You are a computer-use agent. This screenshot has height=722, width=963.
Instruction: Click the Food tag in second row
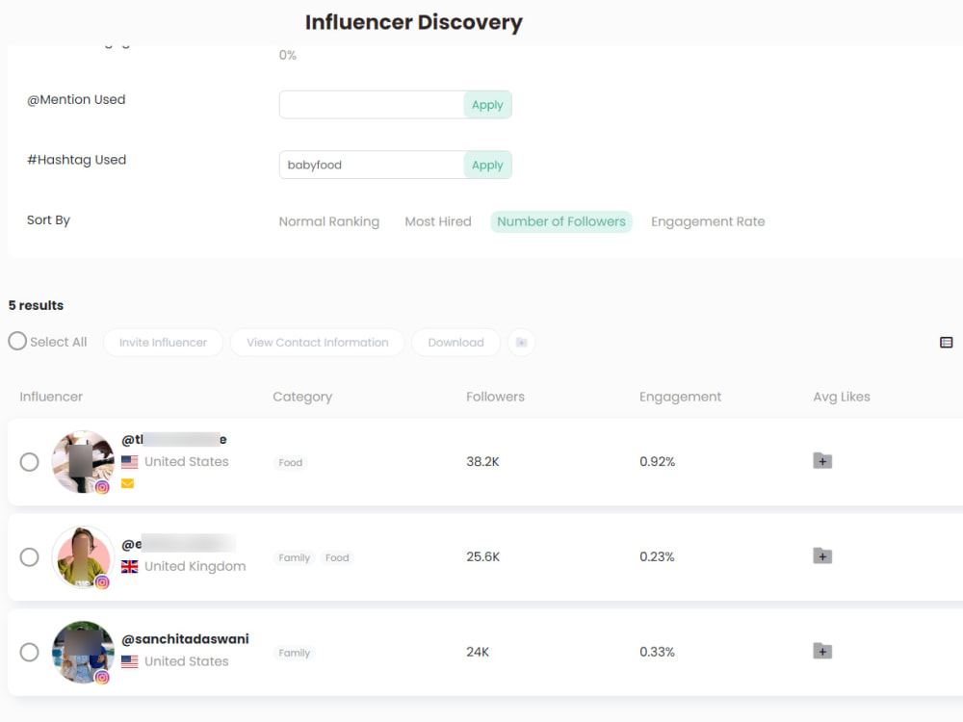(337, 557)
